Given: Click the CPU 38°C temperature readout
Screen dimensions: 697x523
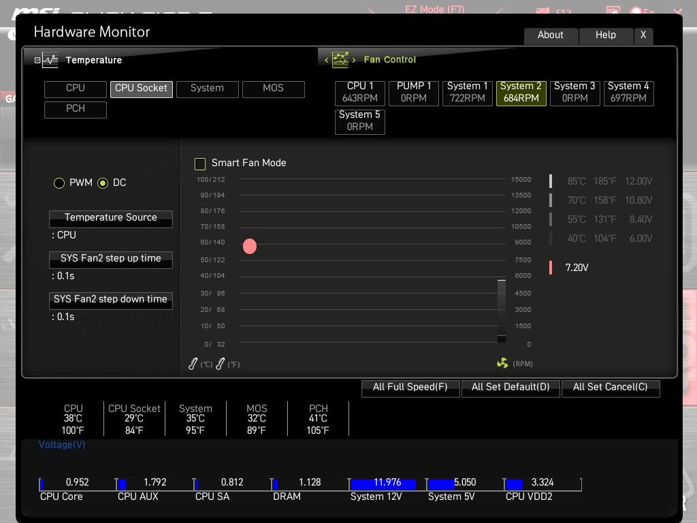Looking at the screenshot, I should tap(73, 419).
